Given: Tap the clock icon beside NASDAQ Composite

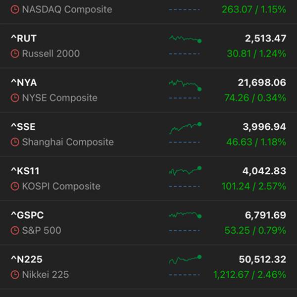Looking at the screenshot, I should point(15,9).
